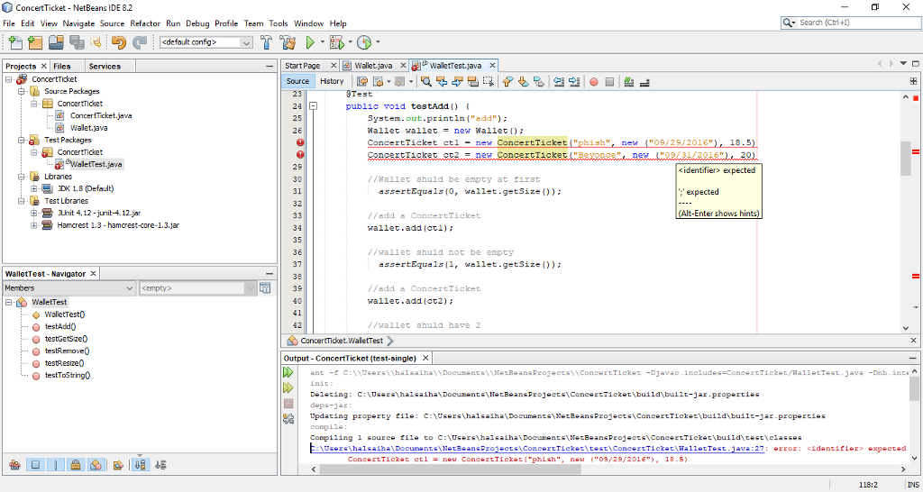Click the New Project toolbar icon

pyautogui.click(x=35, y=42)
